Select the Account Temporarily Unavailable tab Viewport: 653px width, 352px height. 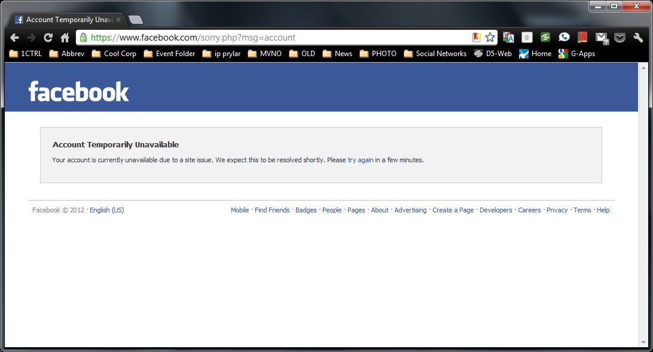[66, 19]
